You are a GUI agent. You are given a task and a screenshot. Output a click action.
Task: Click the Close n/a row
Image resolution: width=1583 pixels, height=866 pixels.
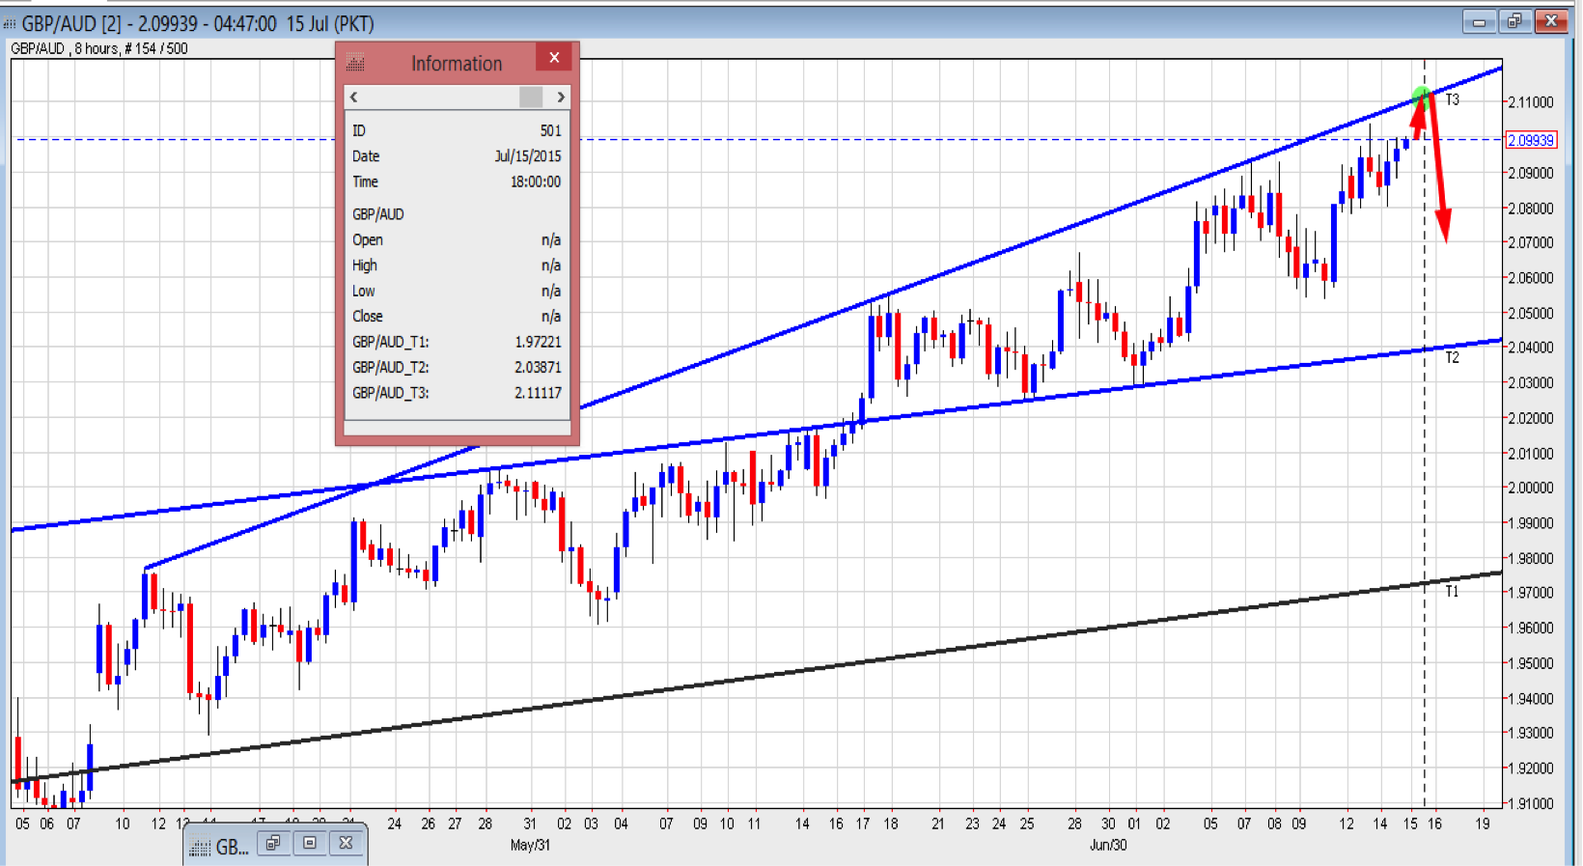coord(457,317)
